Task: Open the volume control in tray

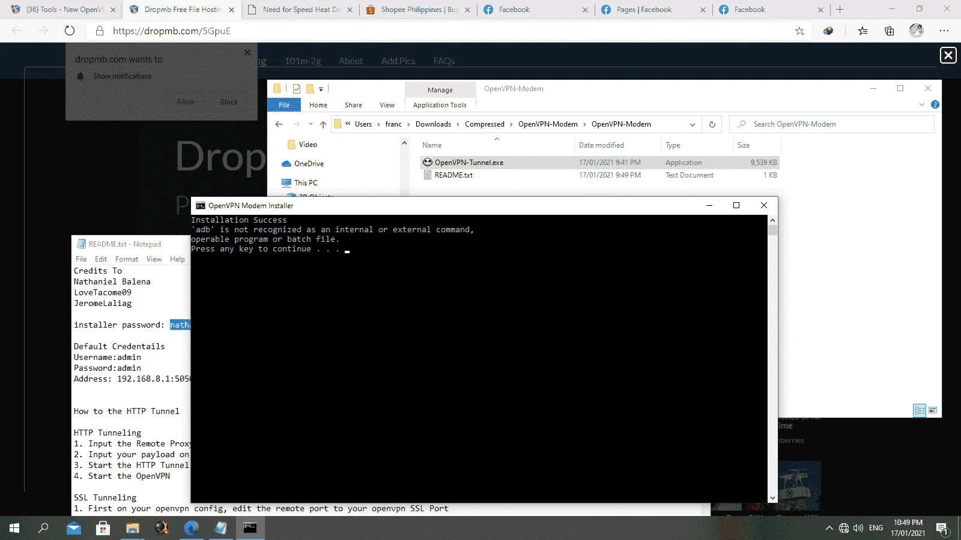Action: pyautogui.click(x=858, y=528)
